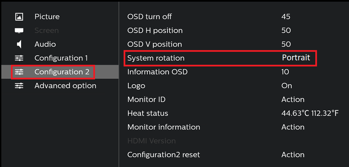
Task: Change System rotation Portrait value
Action: (296, 58)
